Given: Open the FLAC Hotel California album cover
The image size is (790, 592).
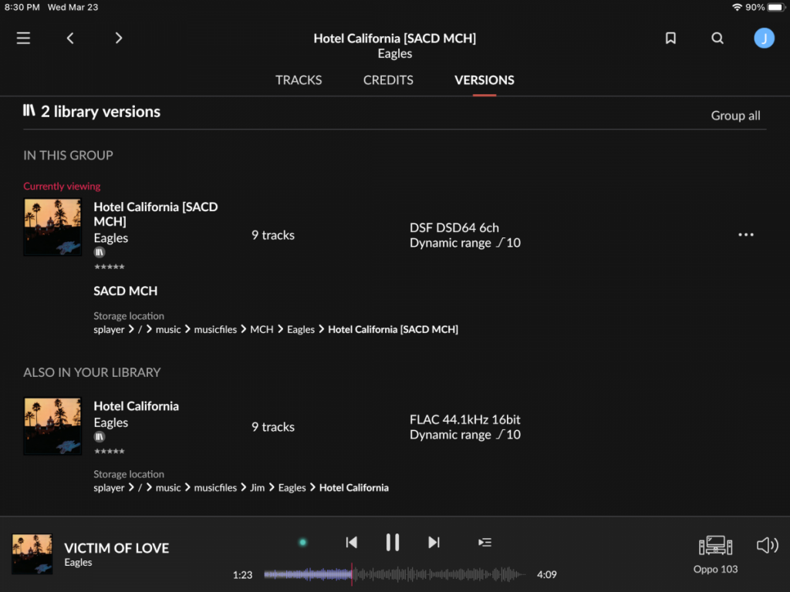Looking at the screenshot, I should click(52, 426).
